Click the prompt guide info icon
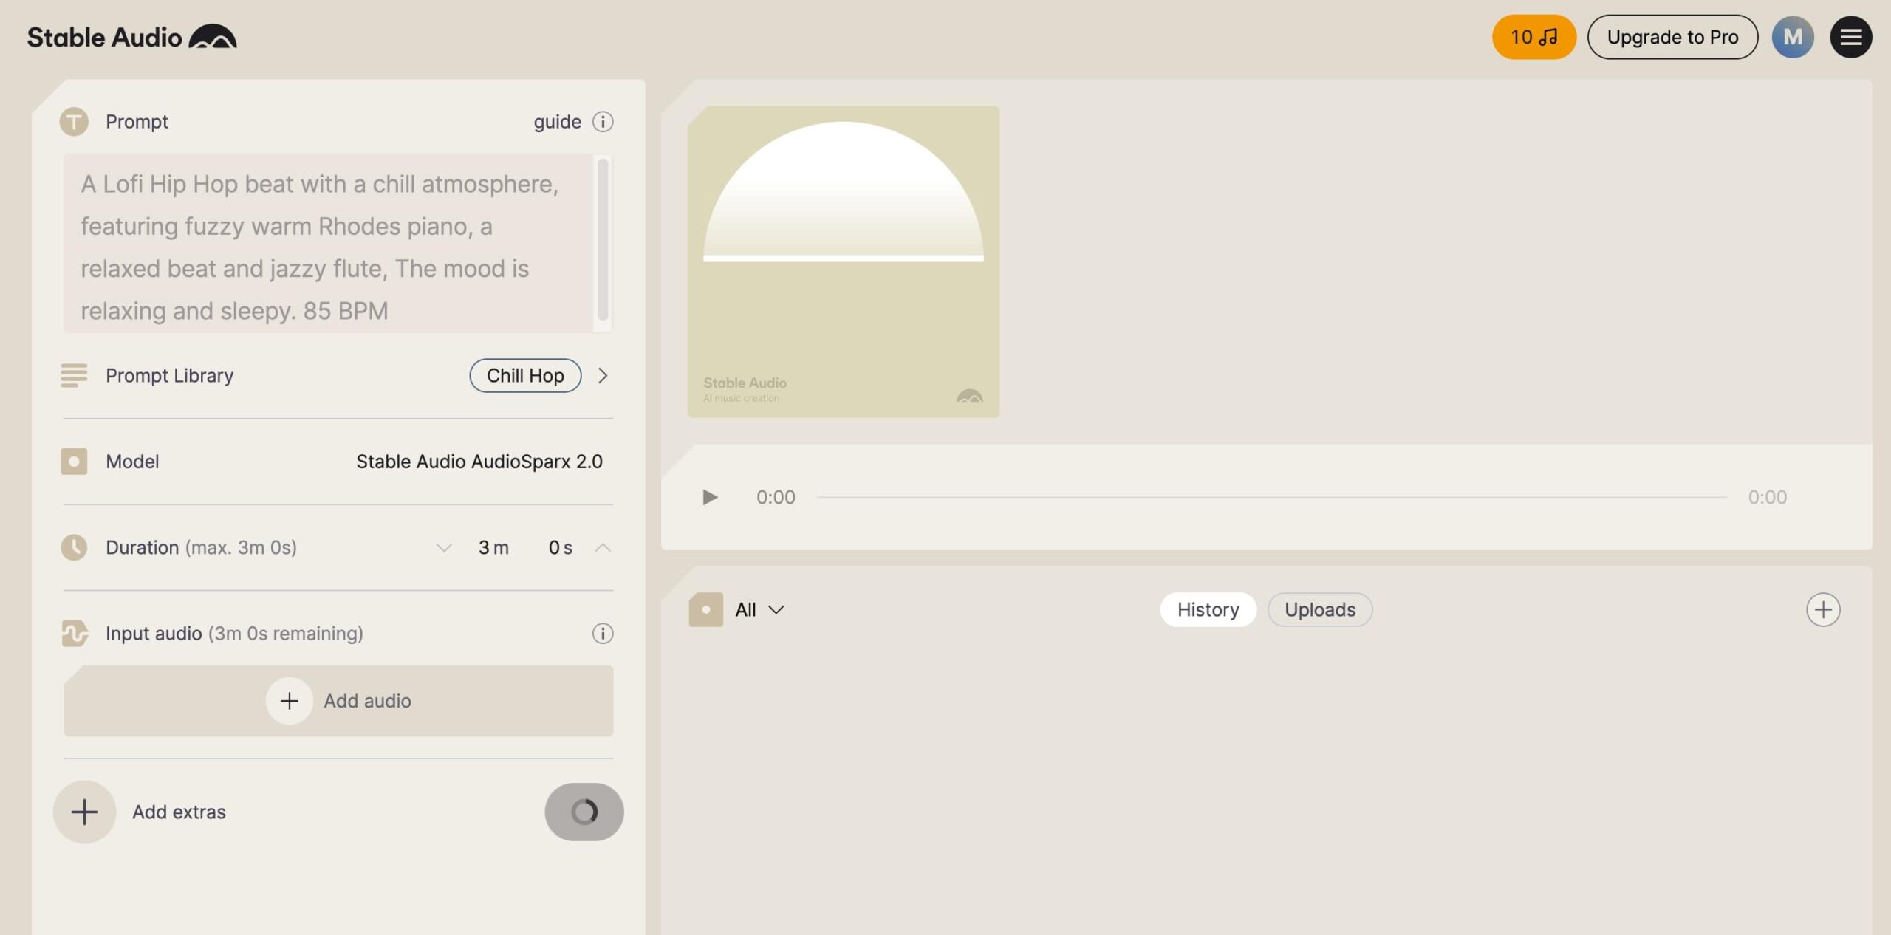This screenshot has width=1891, height=935. click(603, 122)
